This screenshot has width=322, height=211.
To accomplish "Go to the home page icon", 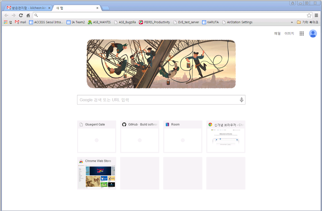I will (28, 15).
